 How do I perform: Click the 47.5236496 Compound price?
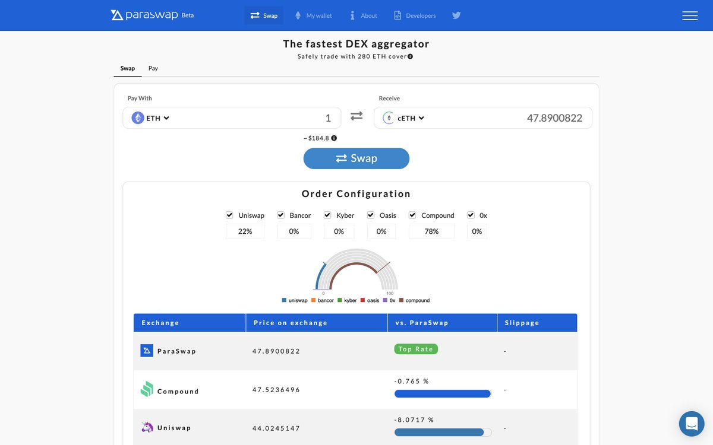coord(276,390)
